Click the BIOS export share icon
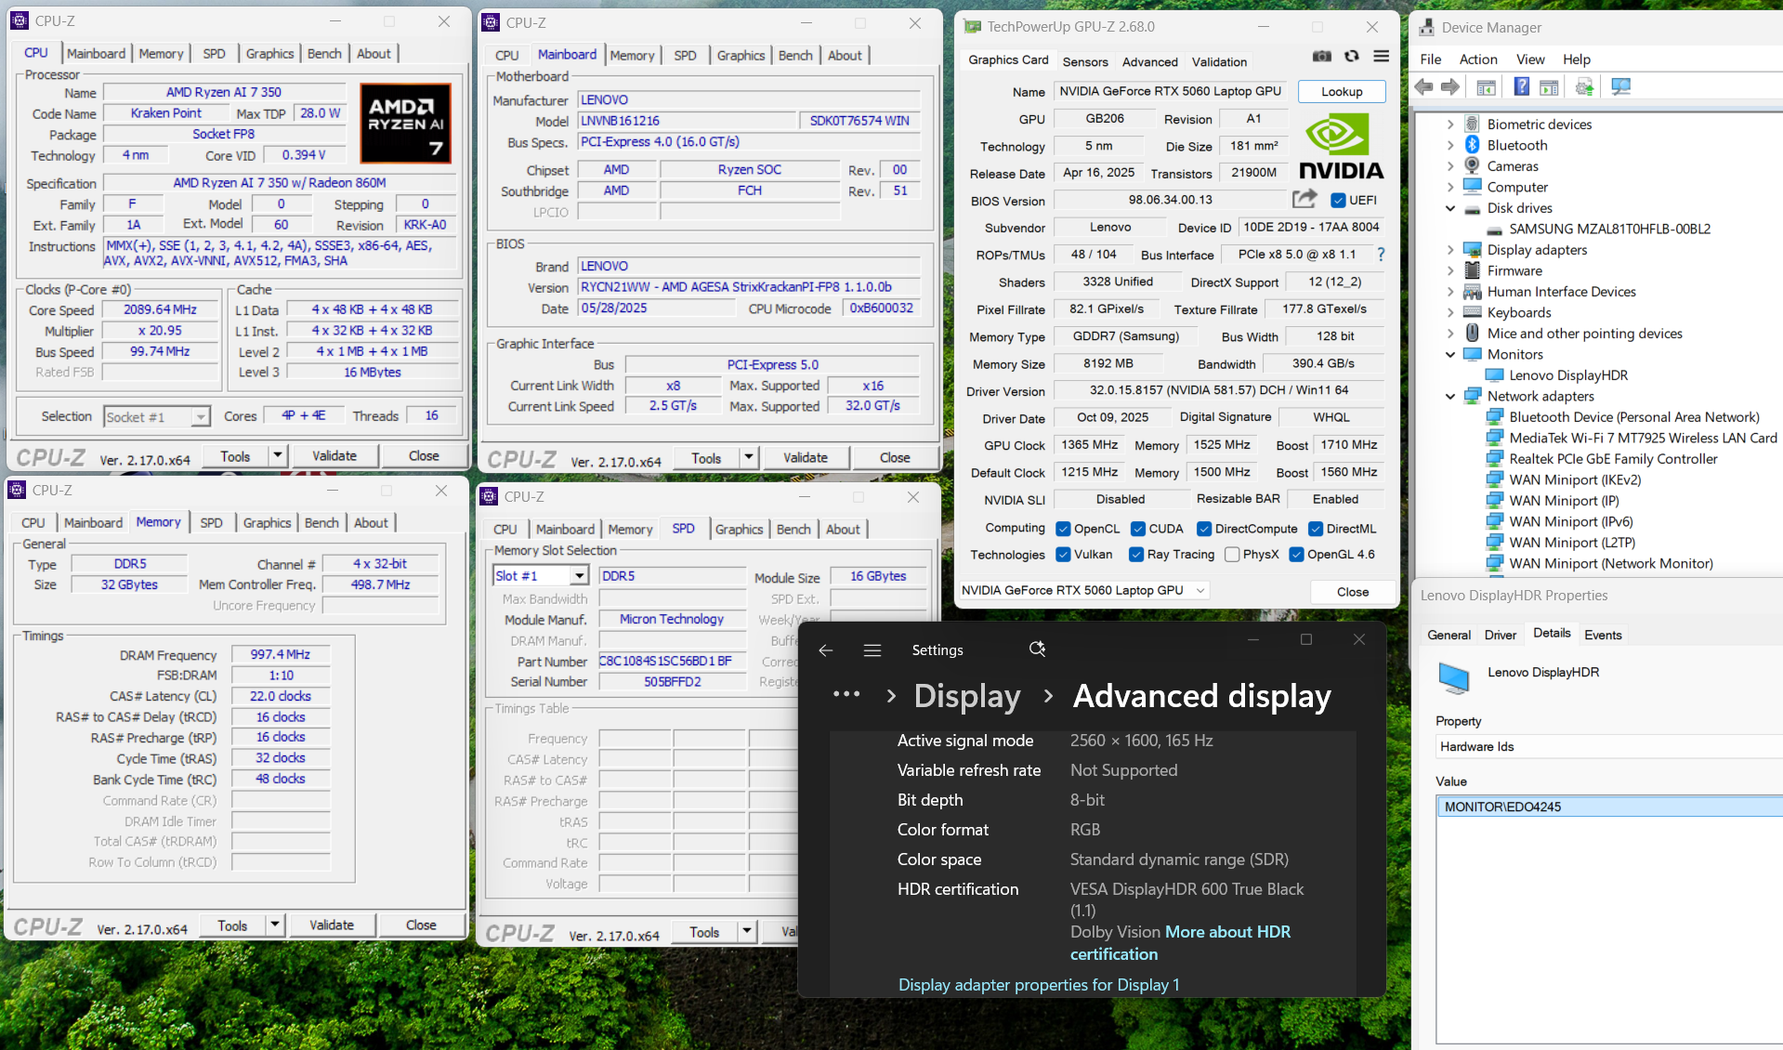 (1304, 199)
